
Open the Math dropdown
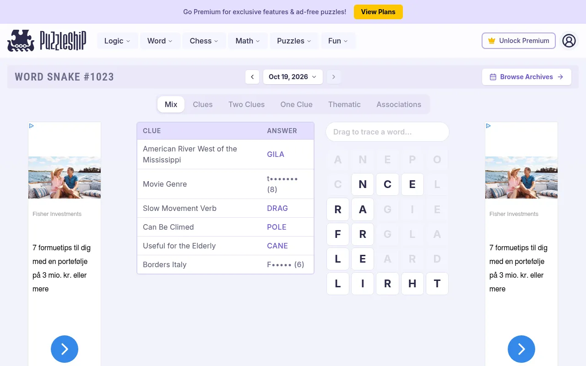pos(248,41)
